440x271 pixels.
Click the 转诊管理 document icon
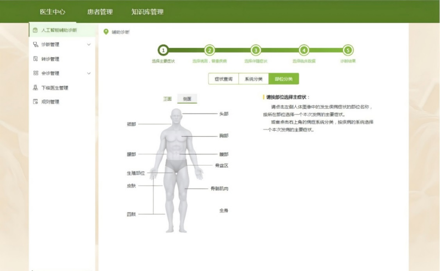35,59
